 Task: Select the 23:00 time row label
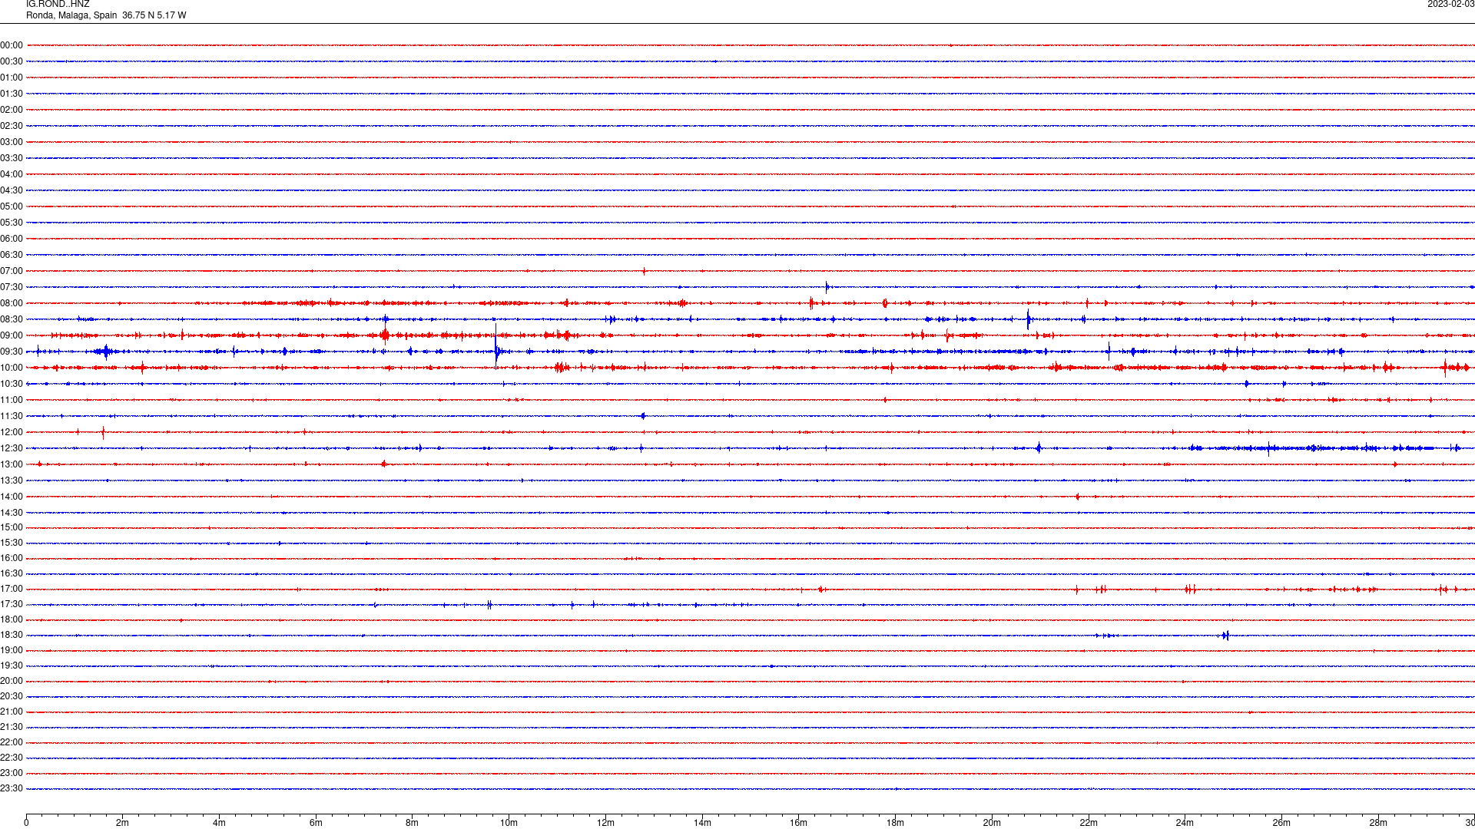tap(12, 773)
